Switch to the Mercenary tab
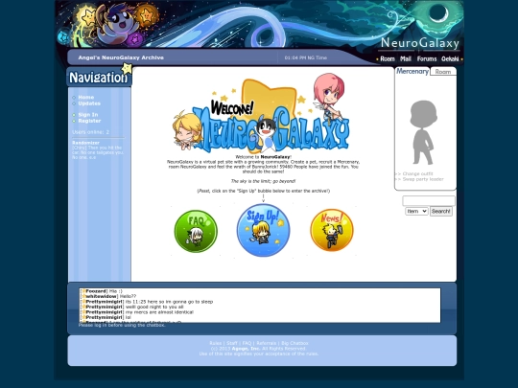 pyautogui.click(x=412, y=71)
